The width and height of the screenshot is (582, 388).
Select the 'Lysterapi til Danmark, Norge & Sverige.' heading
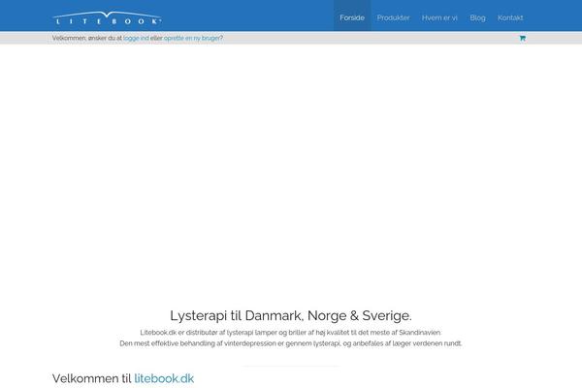291,315
